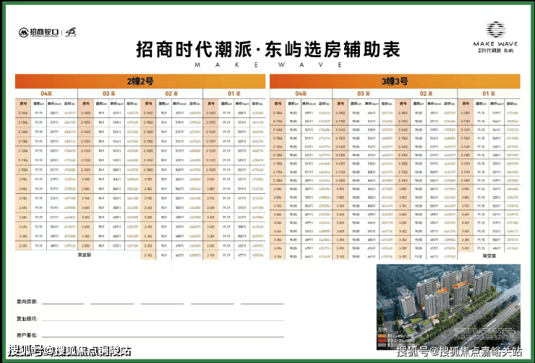Click the 房号 header under 3幢 01室

coord(466,103)
